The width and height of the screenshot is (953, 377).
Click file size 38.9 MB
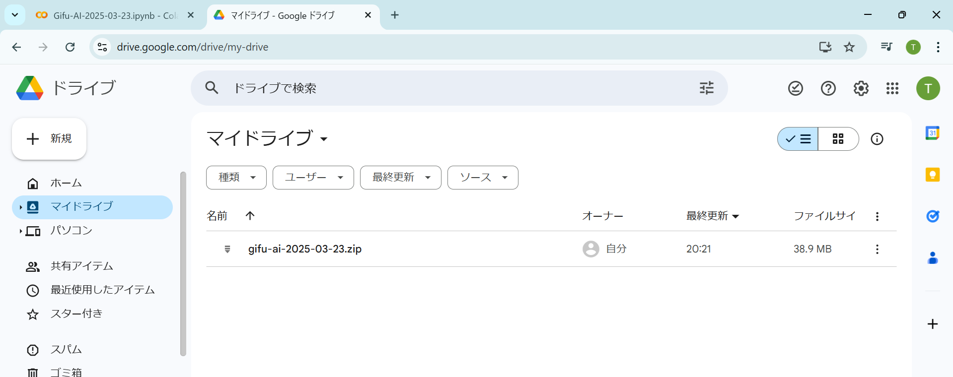pos(812,249)
